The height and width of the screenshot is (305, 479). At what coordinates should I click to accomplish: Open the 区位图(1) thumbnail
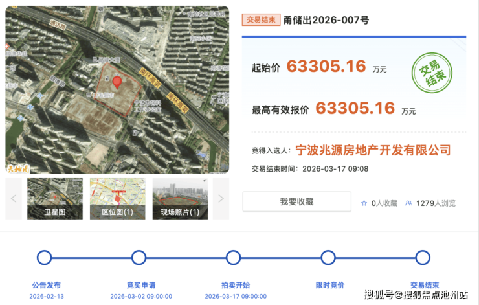[117, 198]
